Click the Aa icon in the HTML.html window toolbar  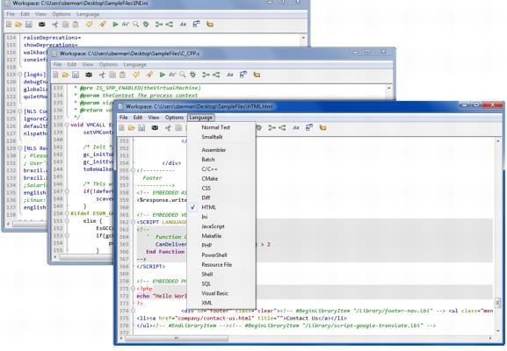296,128
